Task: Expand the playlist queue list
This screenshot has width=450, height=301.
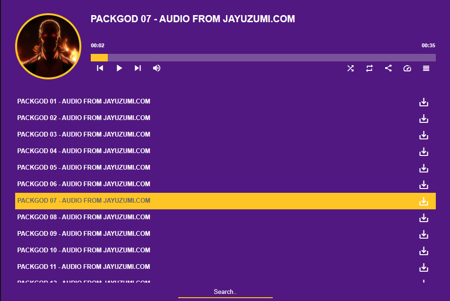Action: 426,68
